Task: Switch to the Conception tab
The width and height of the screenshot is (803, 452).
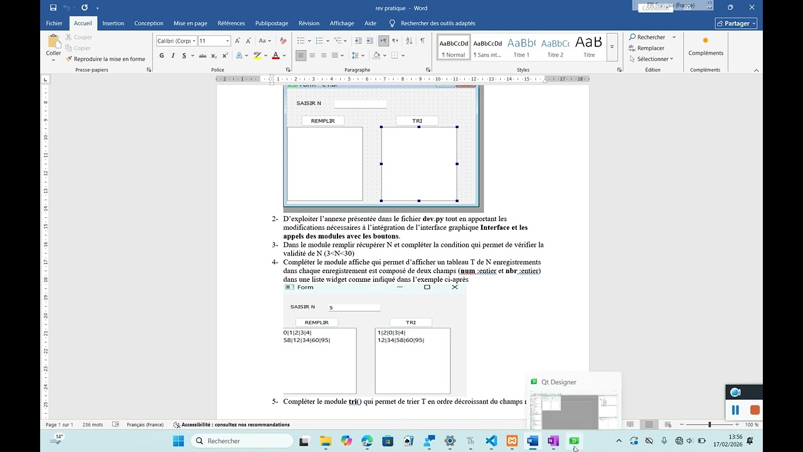Action: point(149,23)
